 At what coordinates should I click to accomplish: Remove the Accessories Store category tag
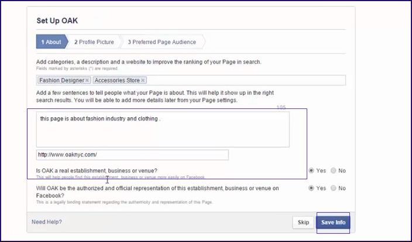(143, 80)
